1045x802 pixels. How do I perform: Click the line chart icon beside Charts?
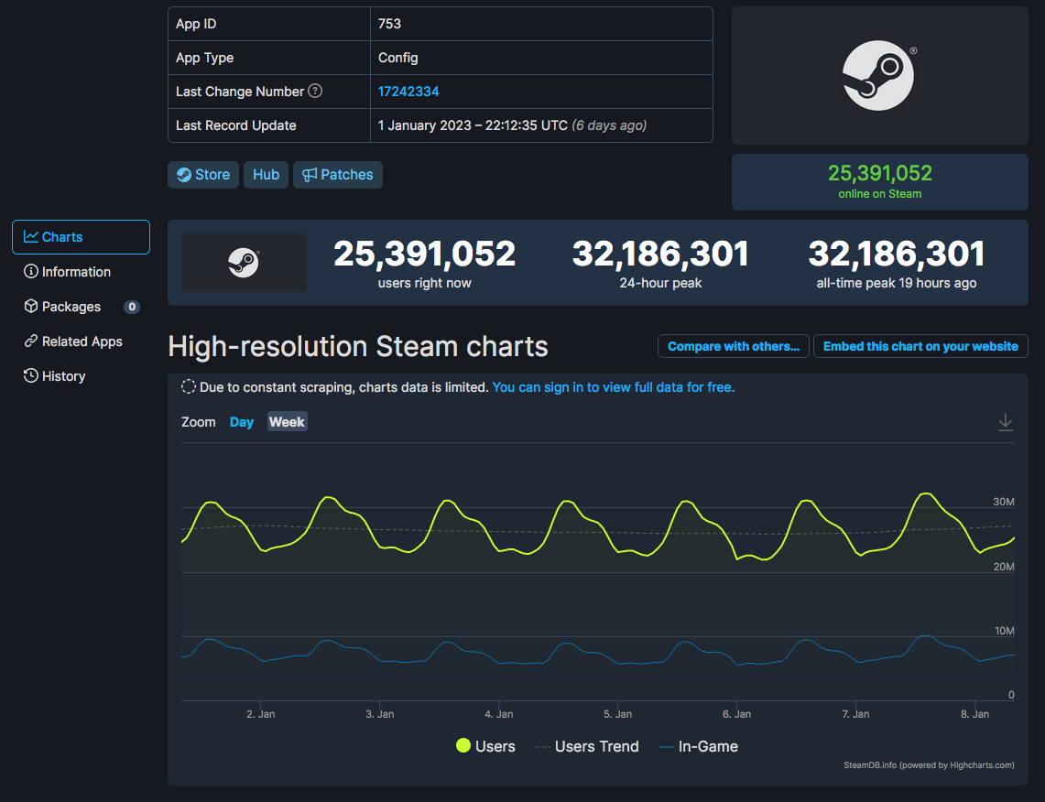[30, 236]
